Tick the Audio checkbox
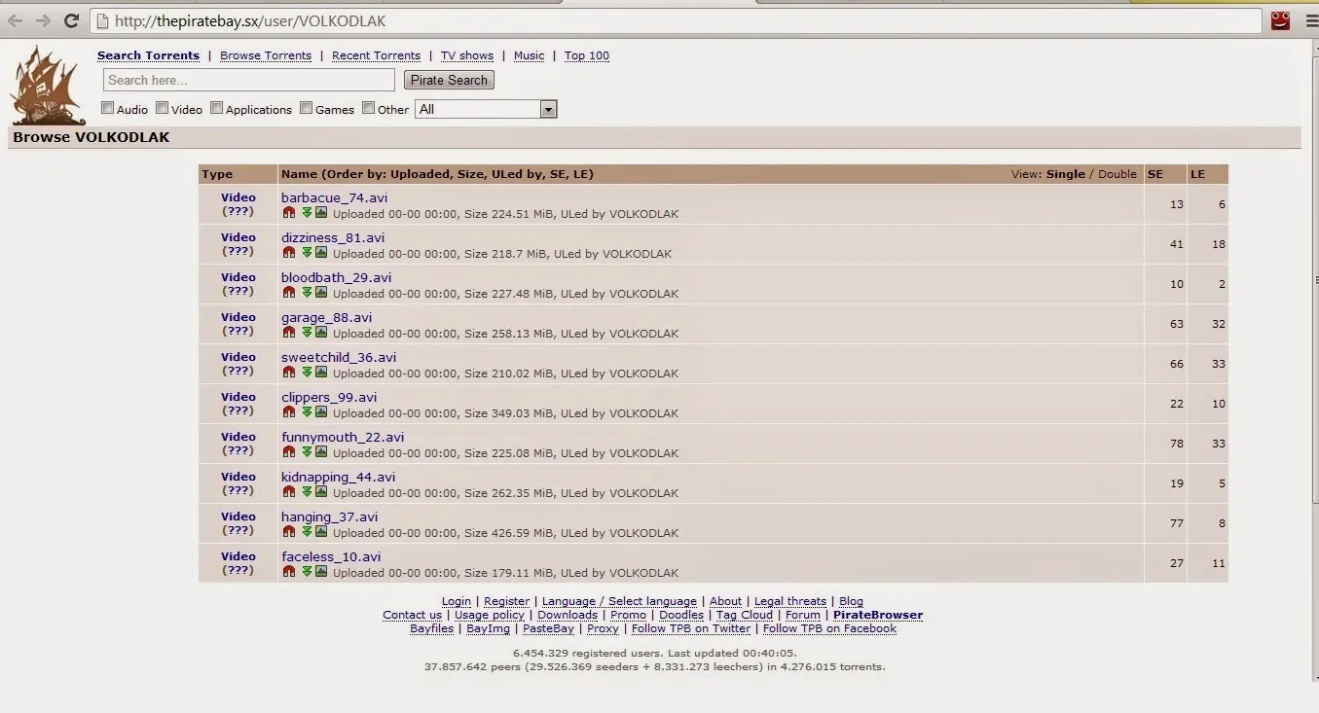The width and height of the screenshot is (1319, 713). coord(108,108)
